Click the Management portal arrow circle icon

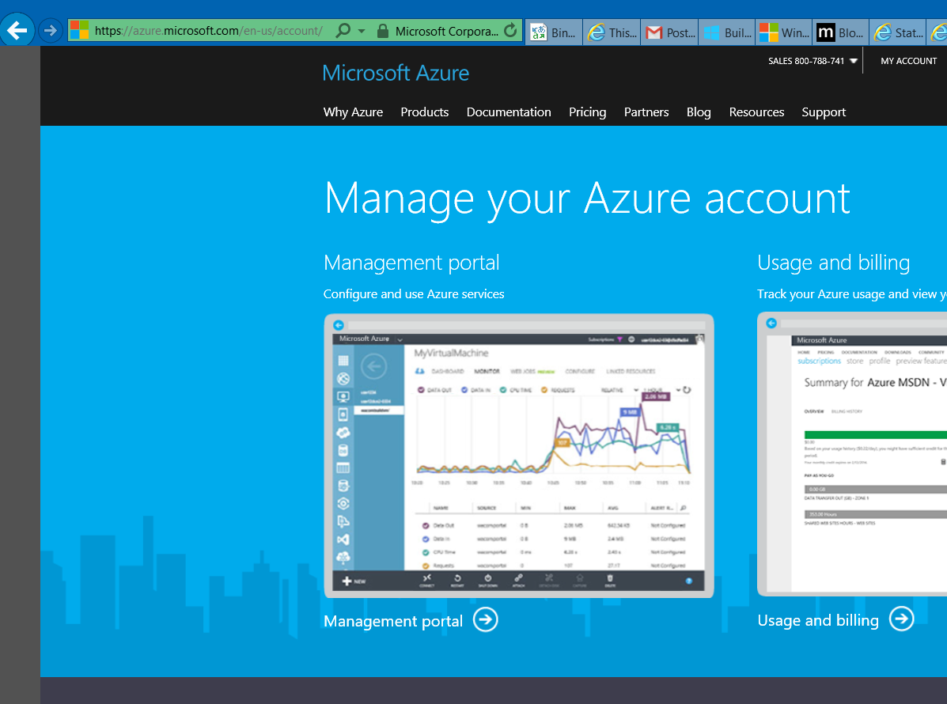tap(486, 619)
